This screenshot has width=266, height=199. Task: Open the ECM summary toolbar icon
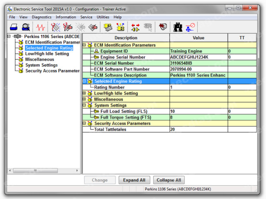click(108, 27)
